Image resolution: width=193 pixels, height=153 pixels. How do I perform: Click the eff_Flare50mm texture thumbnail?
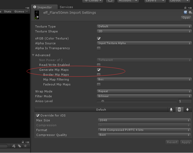tap(37, 15)
